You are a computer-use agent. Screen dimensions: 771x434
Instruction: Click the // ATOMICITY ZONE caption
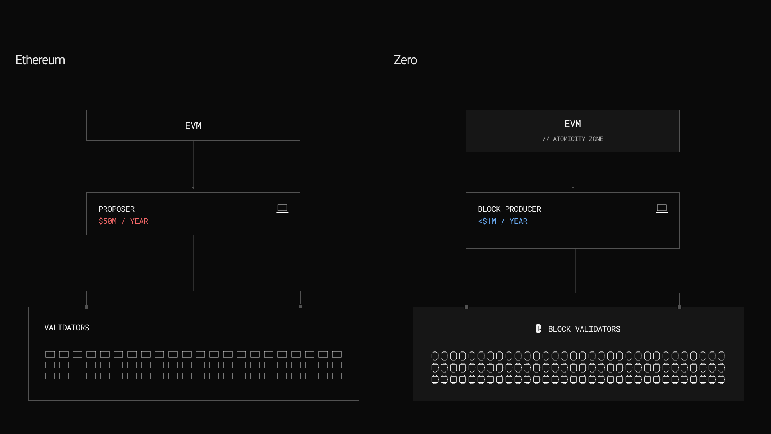tap(573, 139)
